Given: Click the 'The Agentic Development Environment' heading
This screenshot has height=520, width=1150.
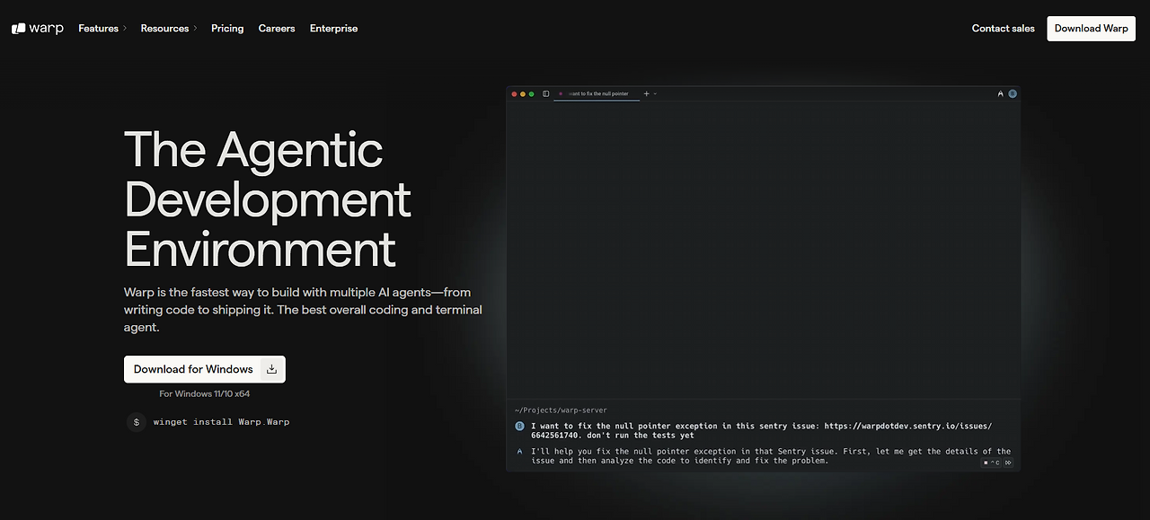Looking at the screenshot, I should [268, 199].
